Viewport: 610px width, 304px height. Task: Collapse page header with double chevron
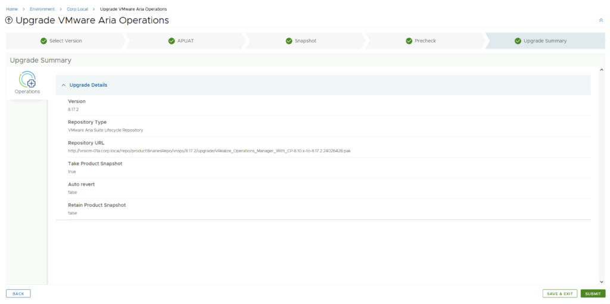pos(600,20)
